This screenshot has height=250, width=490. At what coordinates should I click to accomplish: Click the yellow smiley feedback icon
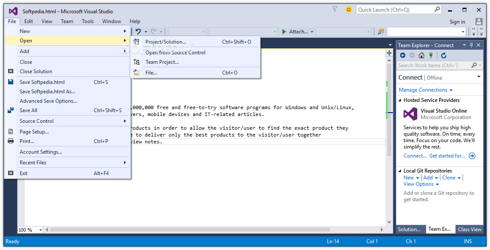point(349,9)
